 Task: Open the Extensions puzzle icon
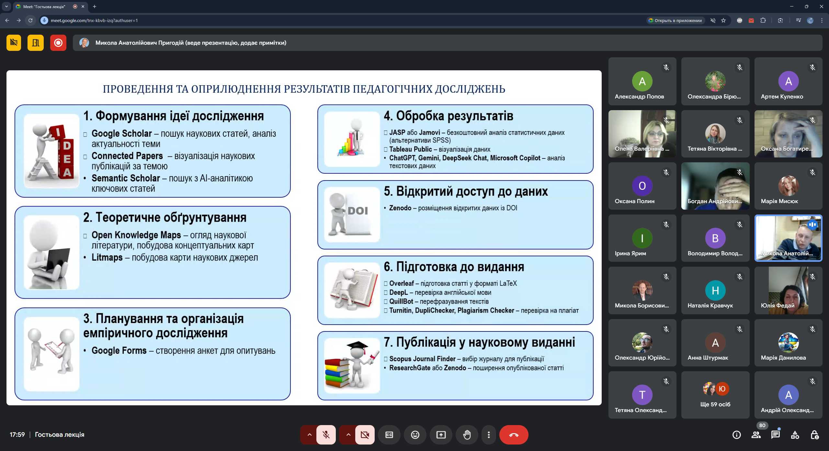(763, 20)
